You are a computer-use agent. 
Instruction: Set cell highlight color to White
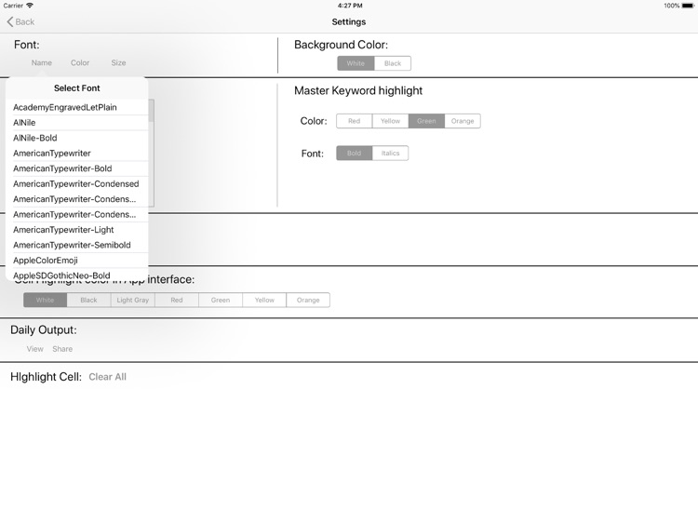point(45,300)
